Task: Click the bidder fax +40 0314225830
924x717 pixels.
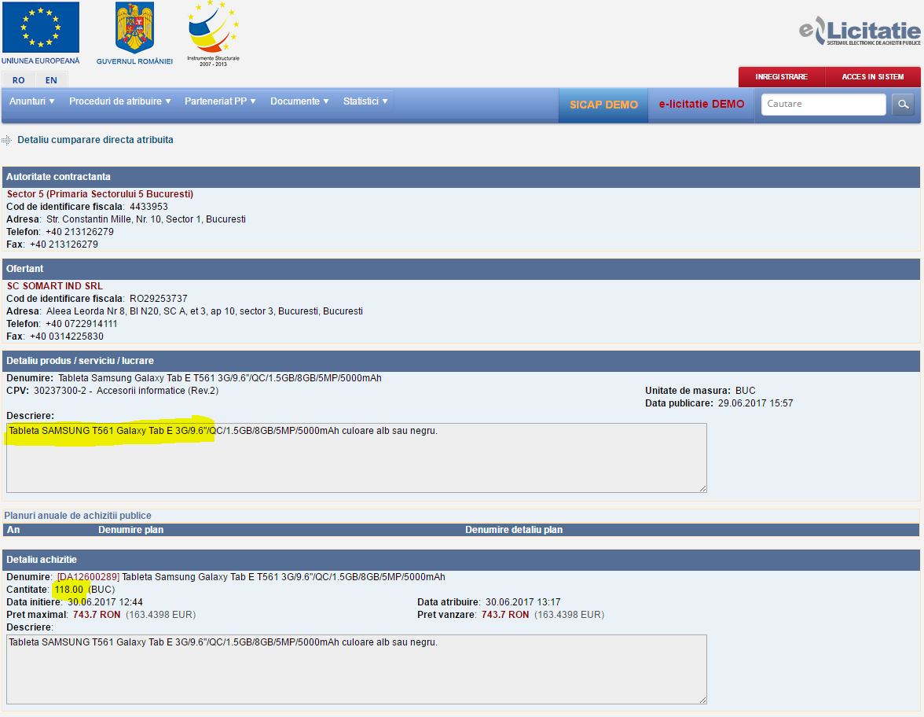Action: 67,336
